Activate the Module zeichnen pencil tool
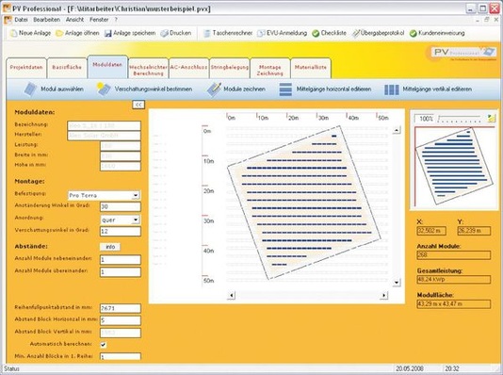Screen dimensions: 503x375 [x=214, y=90]
